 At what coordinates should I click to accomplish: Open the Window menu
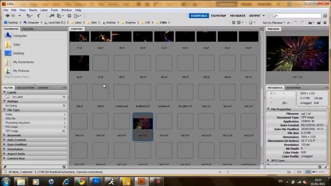66,10
